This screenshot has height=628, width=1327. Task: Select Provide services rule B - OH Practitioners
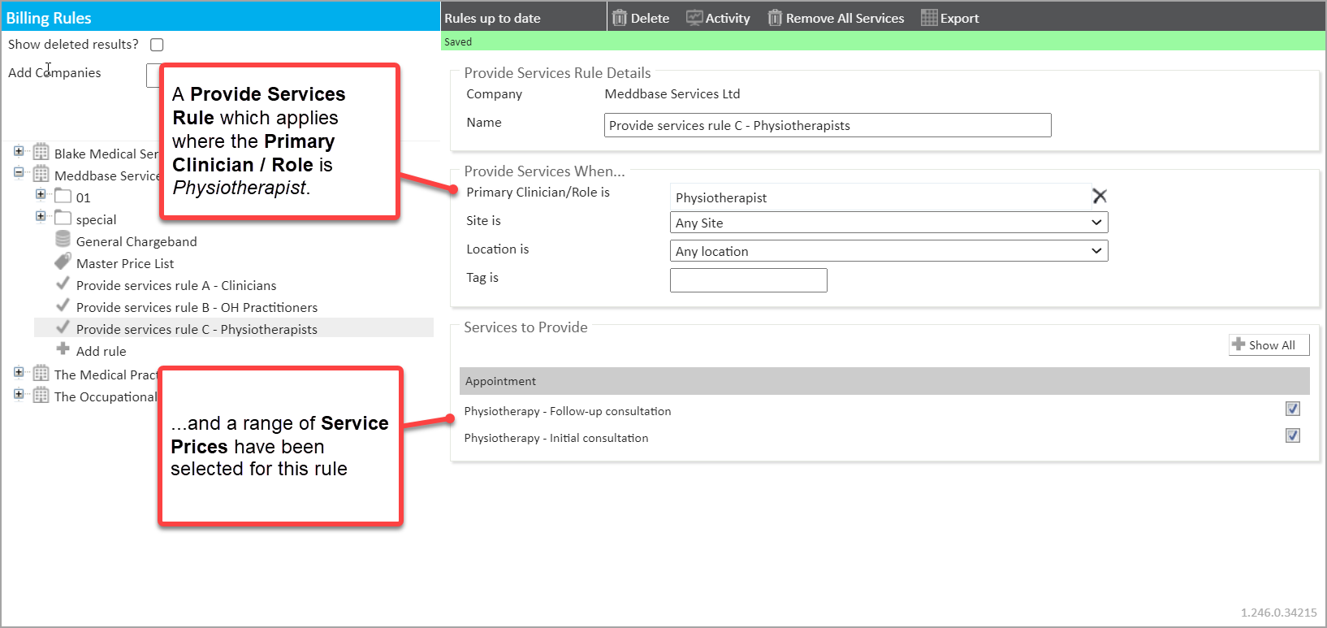(x=197, y=307)
